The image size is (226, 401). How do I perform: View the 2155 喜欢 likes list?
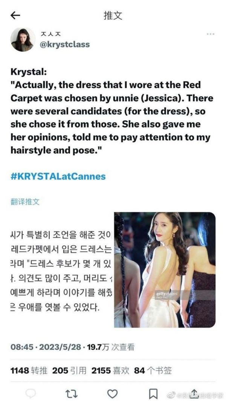(110, 370)
